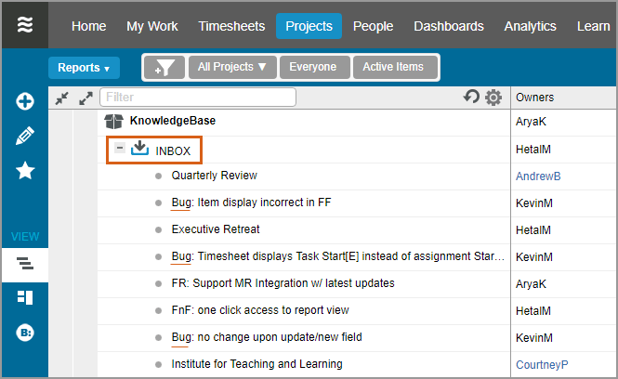Screen dimensions: 618x379
Task: Toggle the Active Items filter
Action: (x=392, y=67)
